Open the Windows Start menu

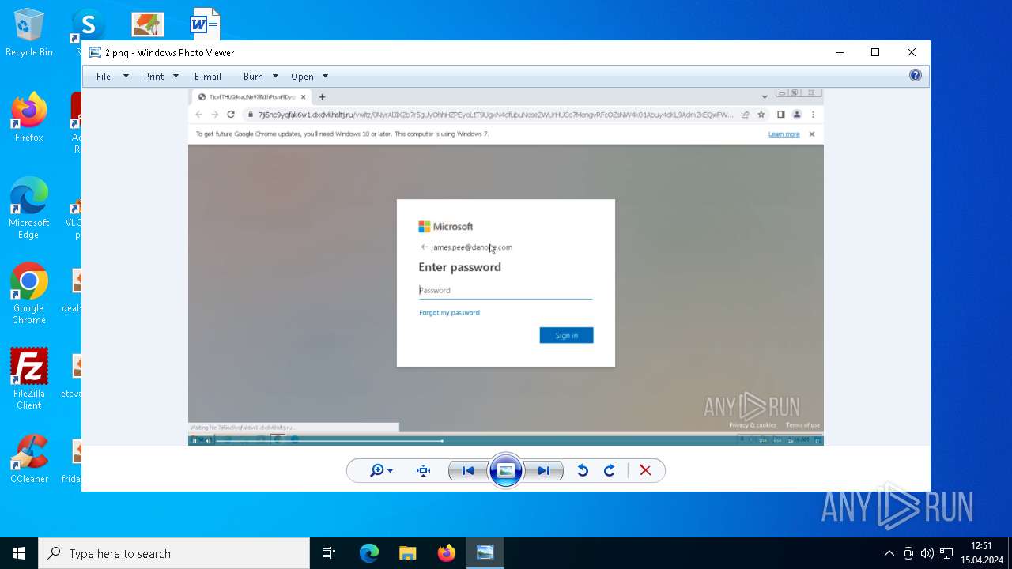coord(19,553)
